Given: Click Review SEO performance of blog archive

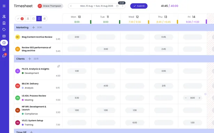Looking at the screenshot, I should pyautogui.click(x=36, y=49).
